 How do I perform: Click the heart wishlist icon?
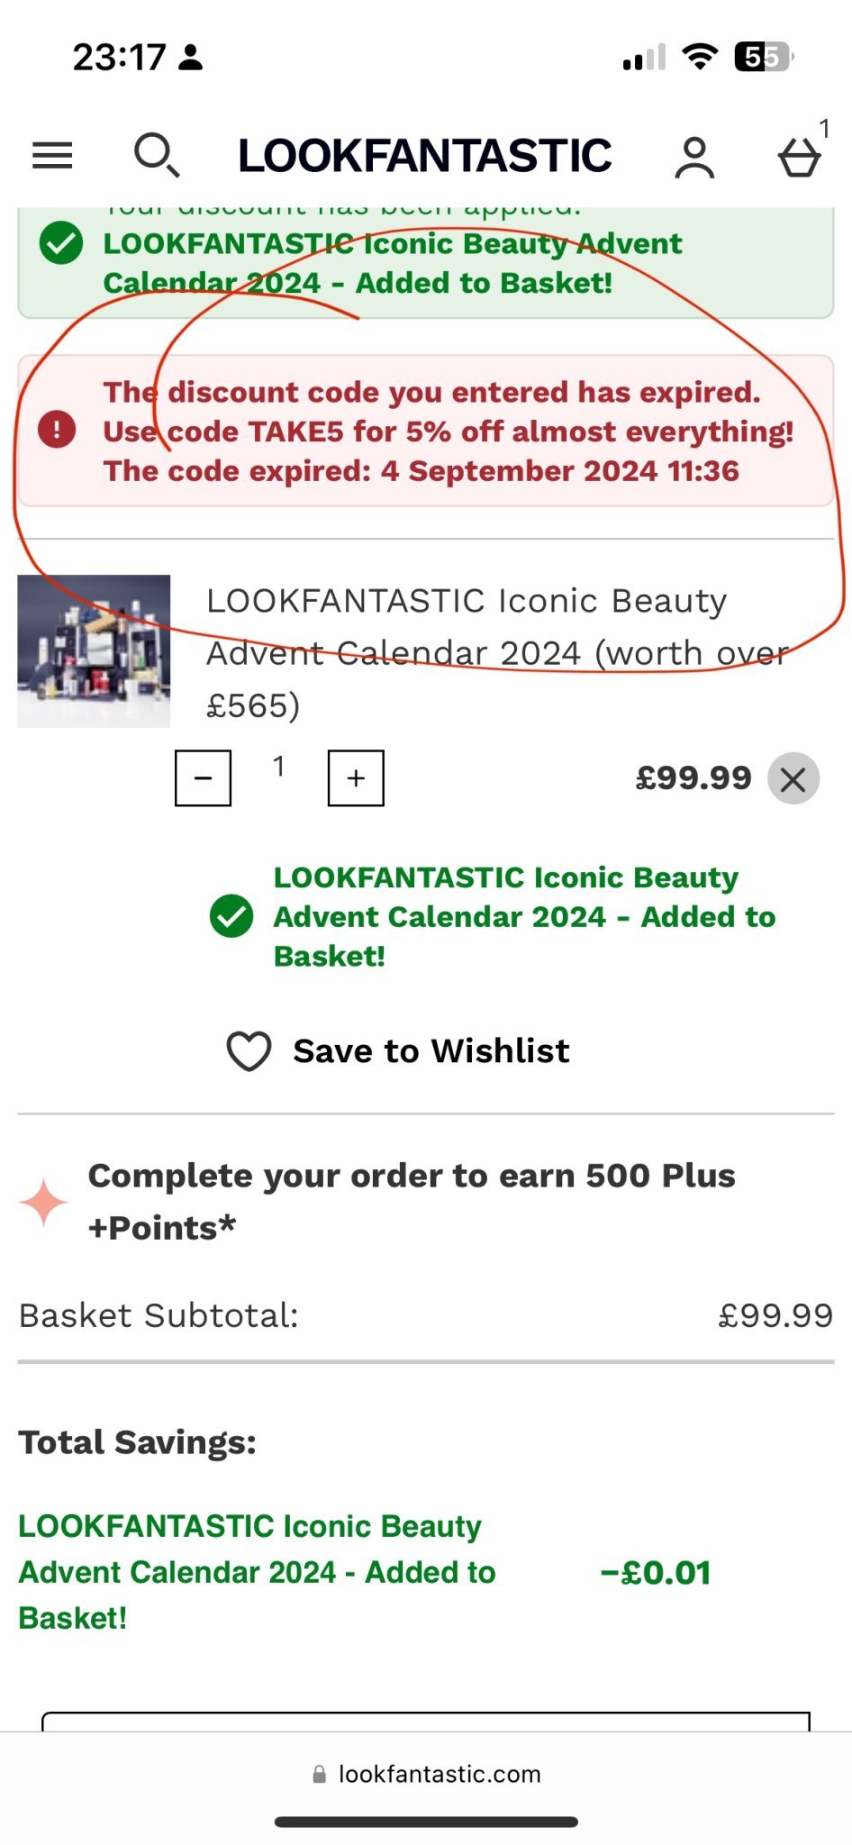249,1050
